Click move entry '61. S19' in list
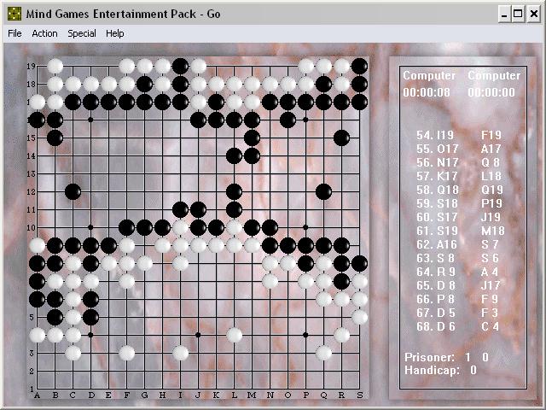This screenshot has height=410, width=546. [x=438, y=231]
